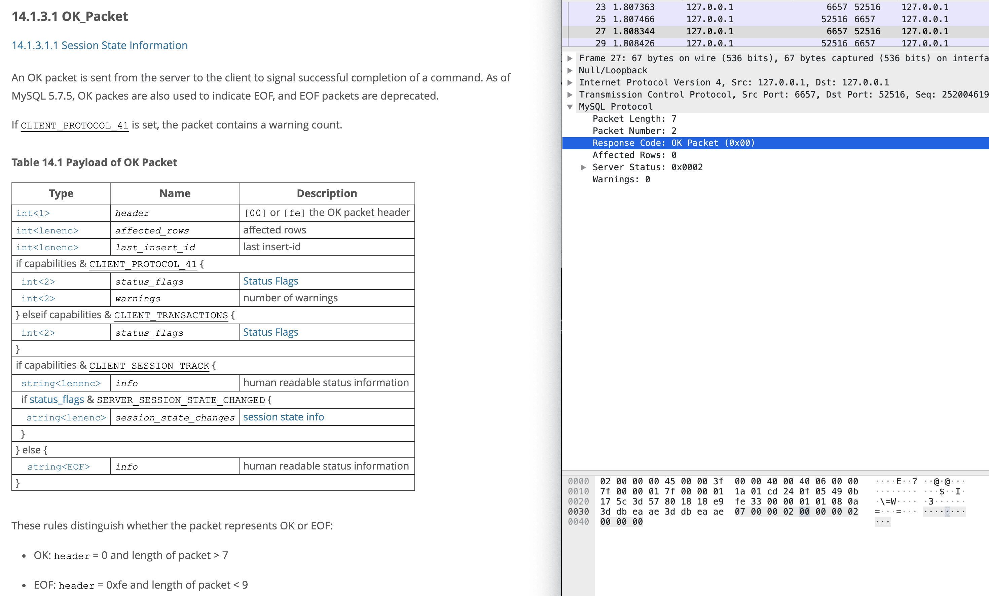Select the Packet Number: 2 field

click(x=634, y=131)
